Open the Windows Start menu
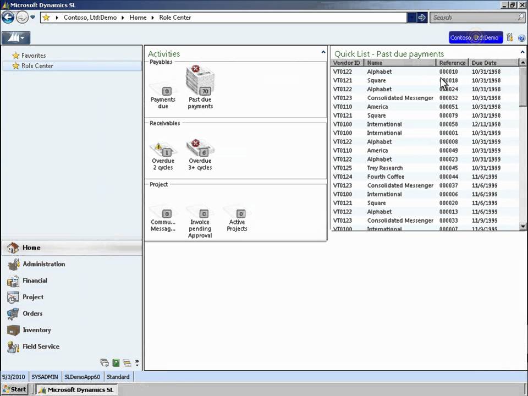Viewport: 528px width, 396px height. (14, 389)
